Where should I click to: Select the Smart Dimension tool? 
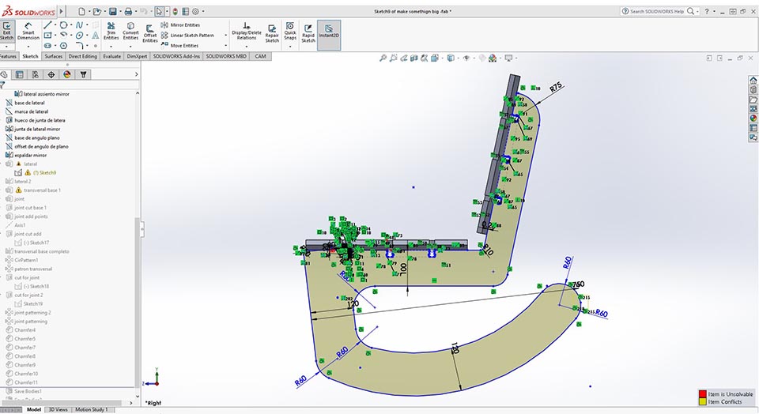pos(28,31)
